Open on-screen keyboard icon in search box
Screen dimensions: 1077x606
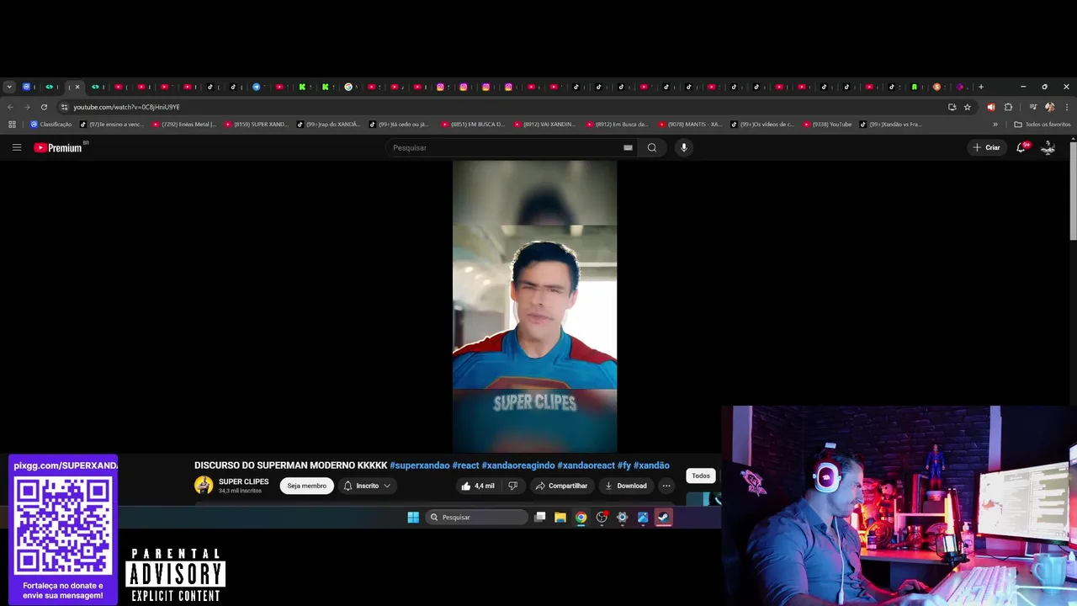point(628,147)
